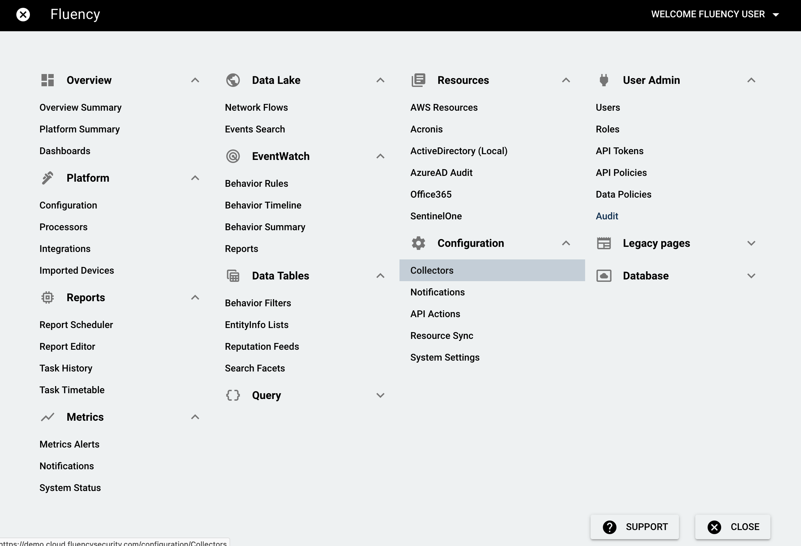
Task: Click the Overview dashboard grid icon
Action: 48,80
